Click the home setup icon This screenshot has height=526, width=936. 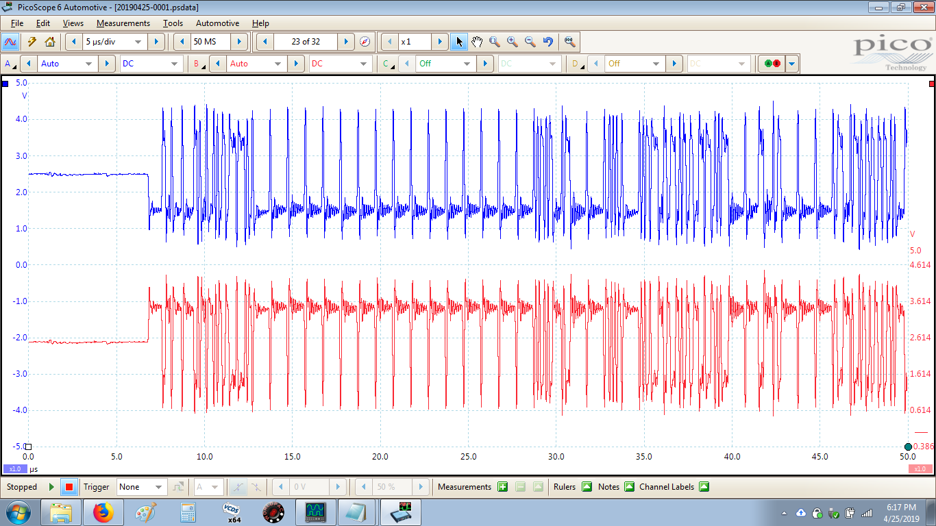[x=49, y=42]
